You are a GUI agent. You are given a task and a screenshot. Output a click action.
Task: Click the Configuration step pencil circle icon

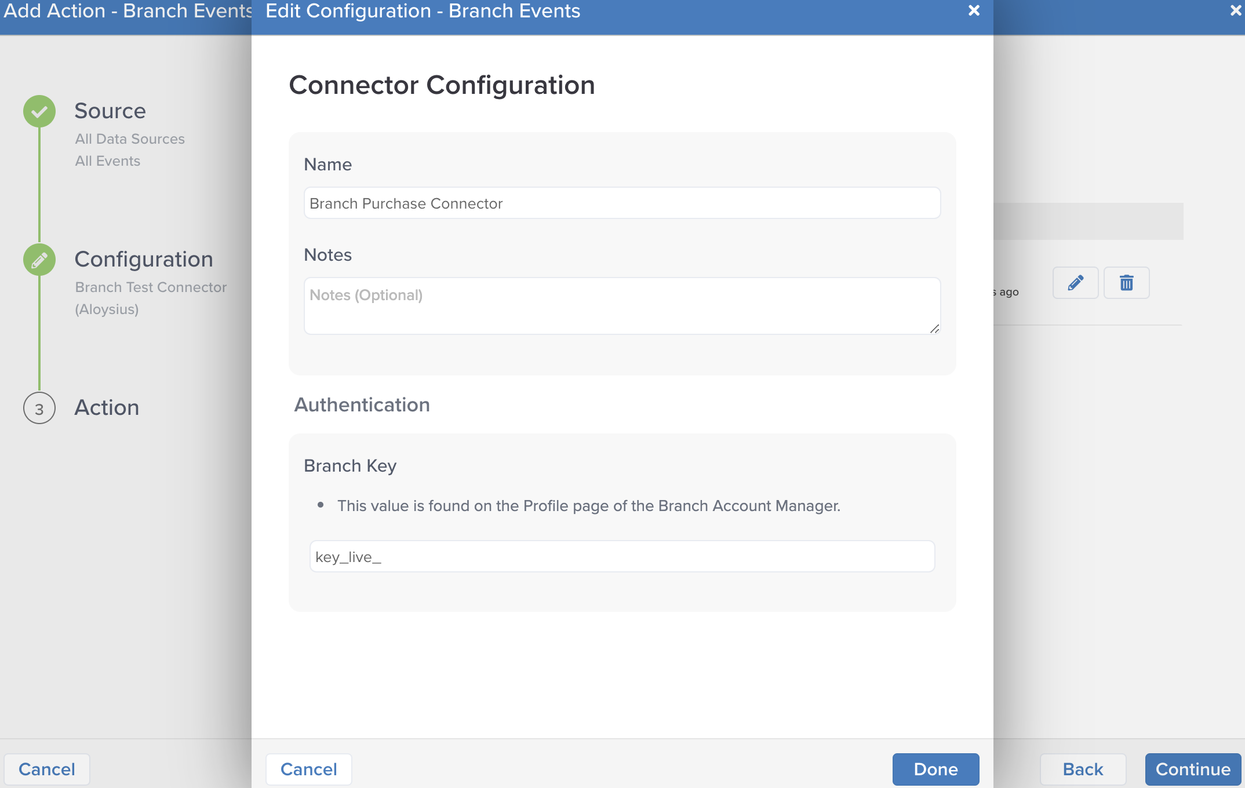(39, 260)
